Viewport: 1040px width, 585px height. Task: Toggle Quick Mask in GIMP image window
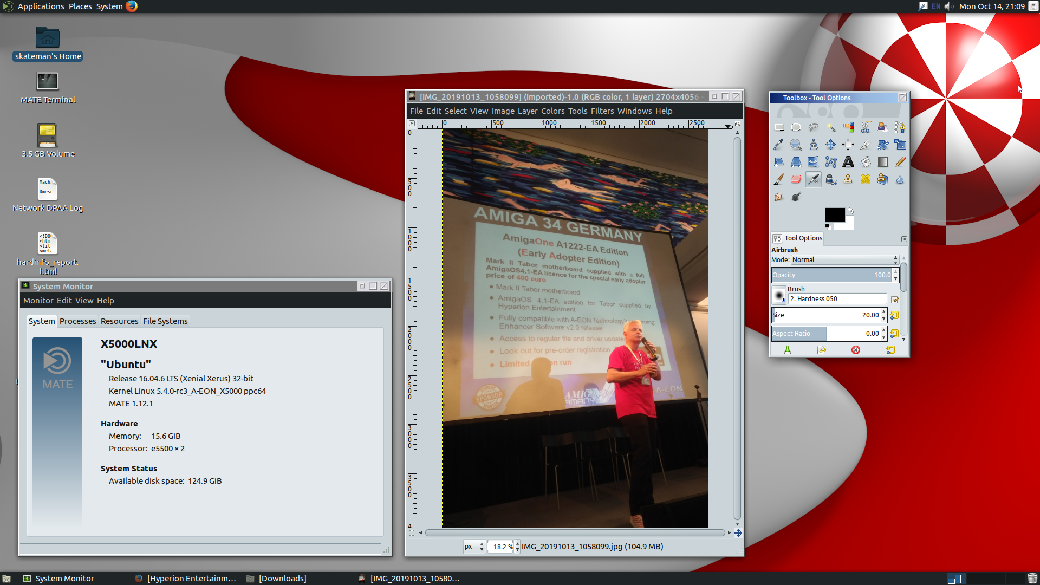pos(412,533)
